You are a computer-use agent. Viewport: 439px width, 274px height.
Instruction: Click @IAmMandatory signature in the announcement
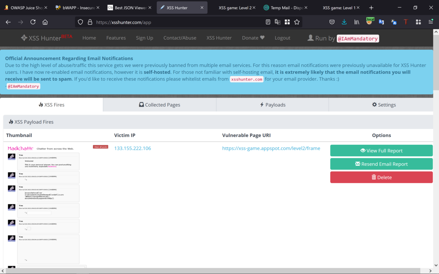[23, 86]
